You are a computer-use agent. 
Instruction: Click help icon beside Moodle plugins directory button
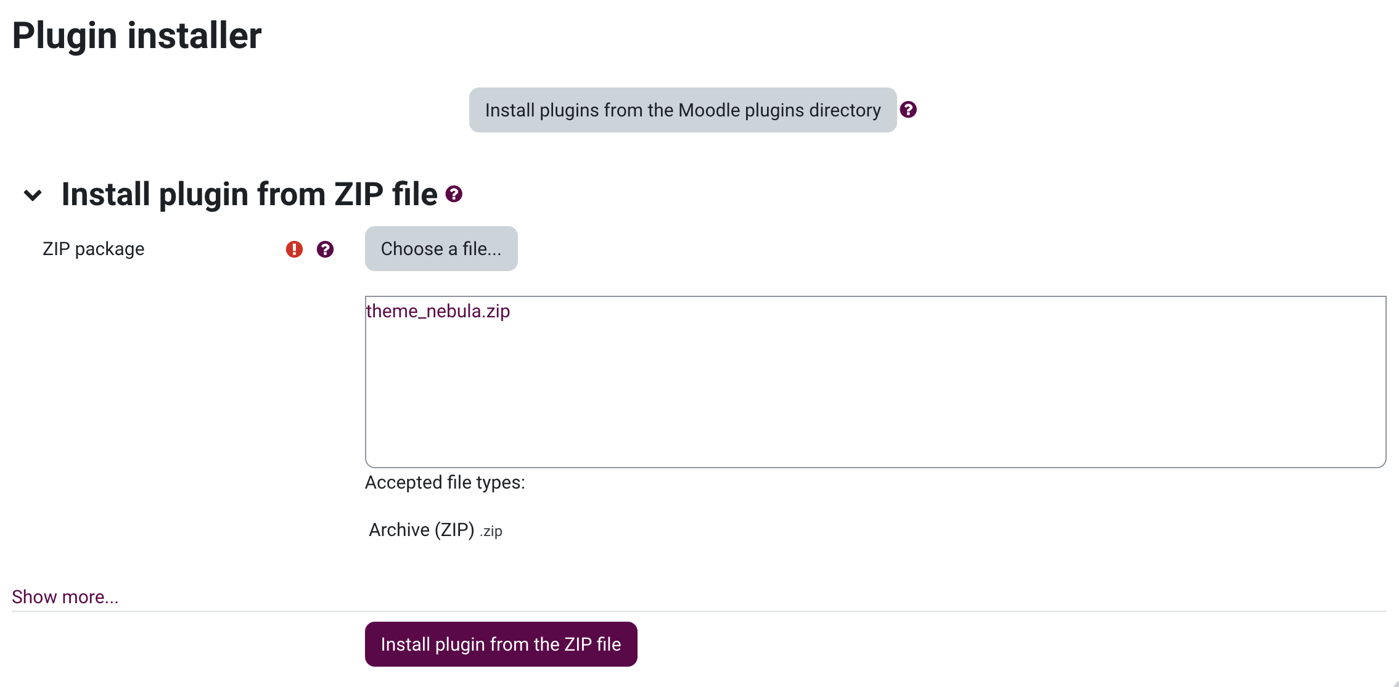pos(908,110)
